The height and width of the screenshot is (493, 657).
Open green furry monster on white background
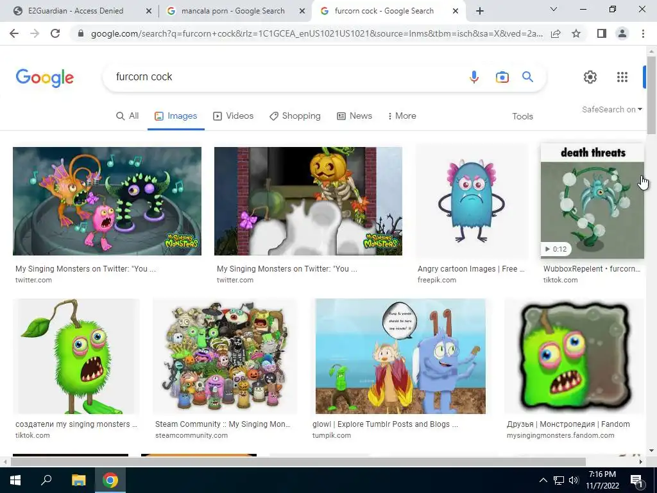pyautogui.click(x=76, y=356)
